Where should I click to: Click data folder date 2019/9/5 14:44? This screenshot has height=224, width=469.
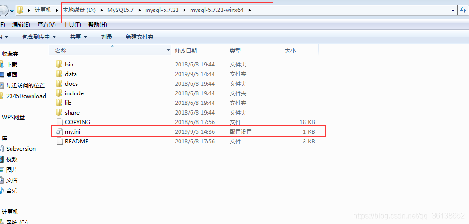[x=195, y=74]
